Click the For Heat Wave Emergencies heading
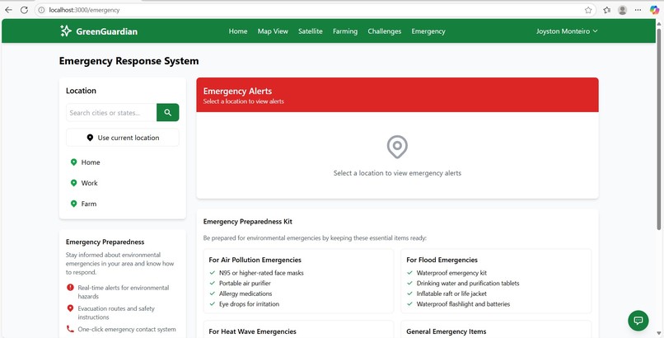The height and width of the screenshot is (338, 664). click(252, 331)
